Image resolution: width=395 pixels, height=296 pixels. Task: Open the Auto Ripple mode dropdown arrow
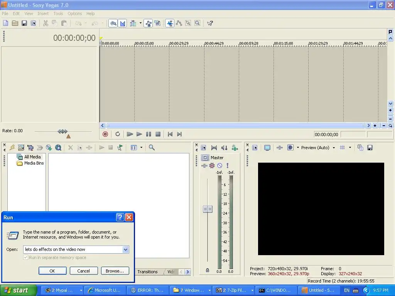(140, 24)
